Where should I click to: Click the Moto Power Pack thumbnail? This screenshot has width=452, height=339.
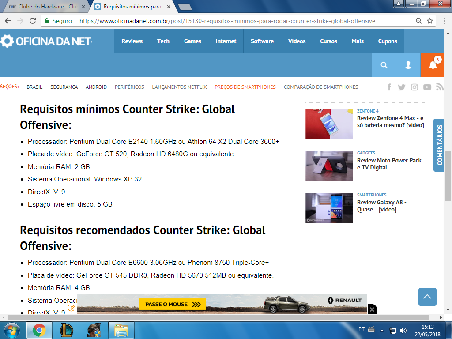[x=329, y=166]
